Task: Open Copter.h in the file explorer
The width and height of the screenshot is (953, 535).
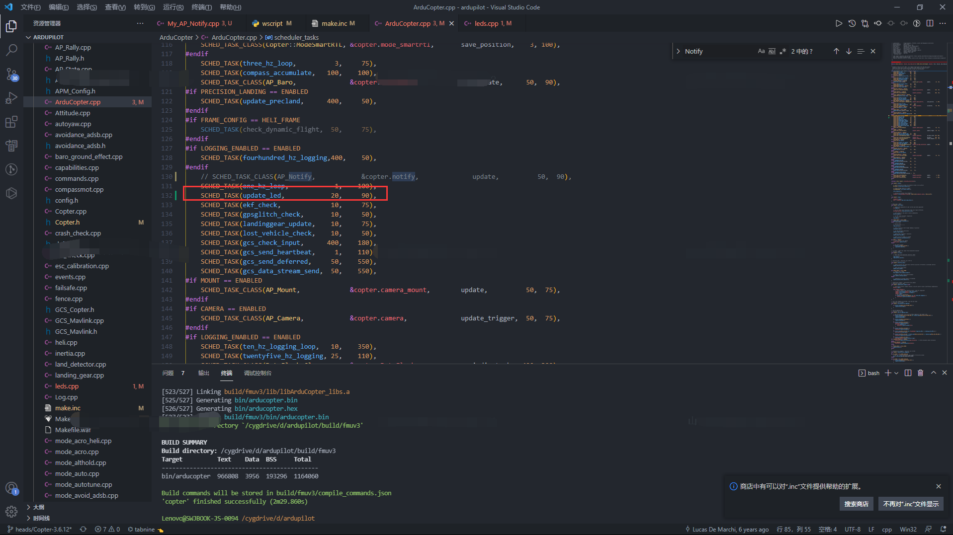Action: pos(67,222)
